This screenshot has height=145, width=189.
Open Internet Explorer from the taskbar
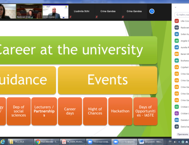pos(3,142)
